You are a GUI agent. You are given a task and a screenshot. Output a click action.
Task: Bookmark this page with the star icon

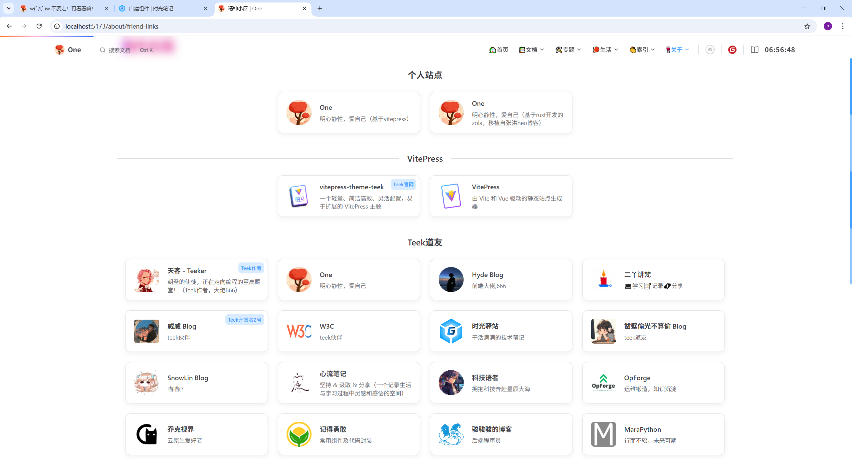(x=807, y=26)
